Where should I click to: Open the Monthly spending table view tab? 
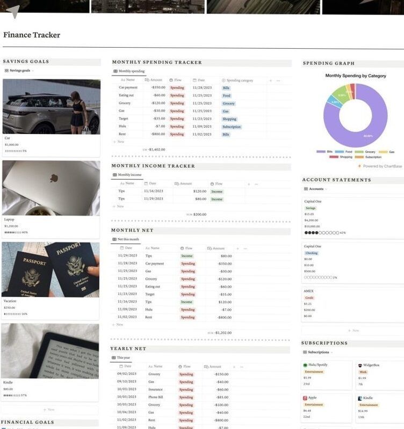click(129, 71)
